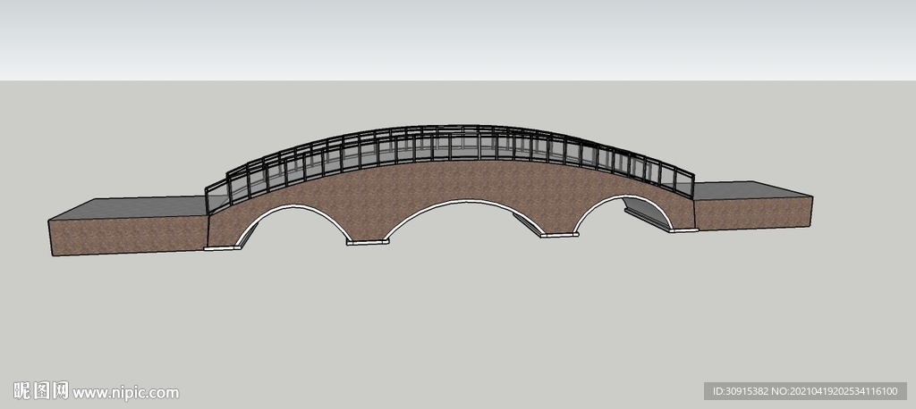Select the left abutment block of the bridge
This screenshot has width=916, height=409.
(x=129, y=226)
